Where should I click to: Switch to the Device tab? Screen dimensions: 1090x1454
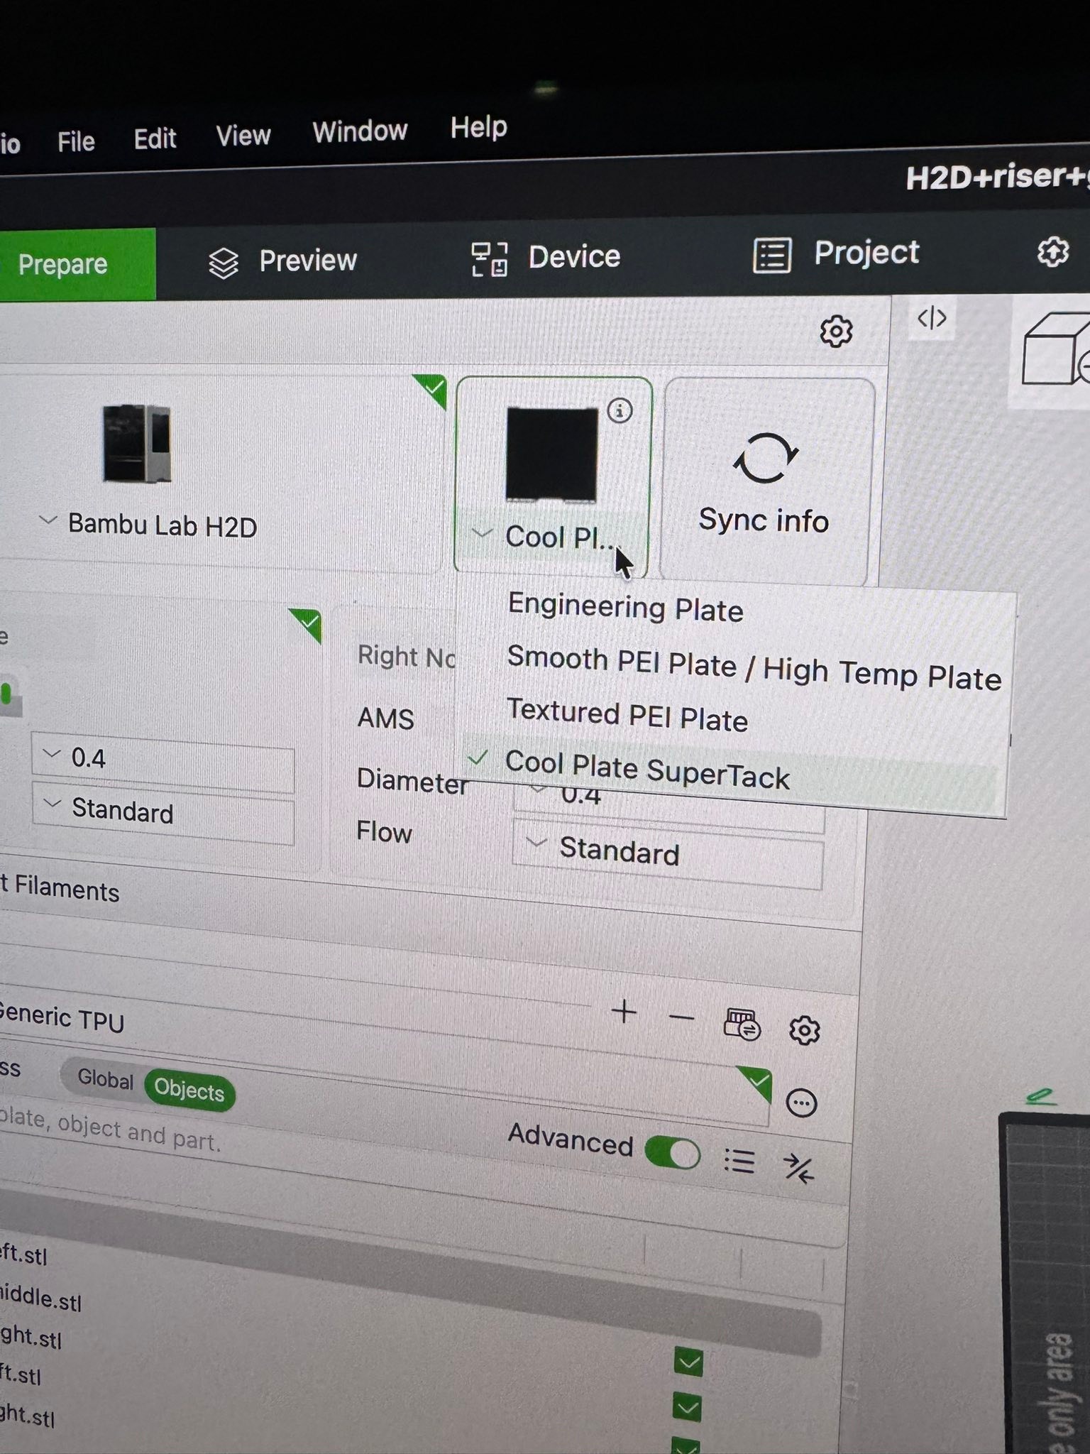tap(546, 257)
